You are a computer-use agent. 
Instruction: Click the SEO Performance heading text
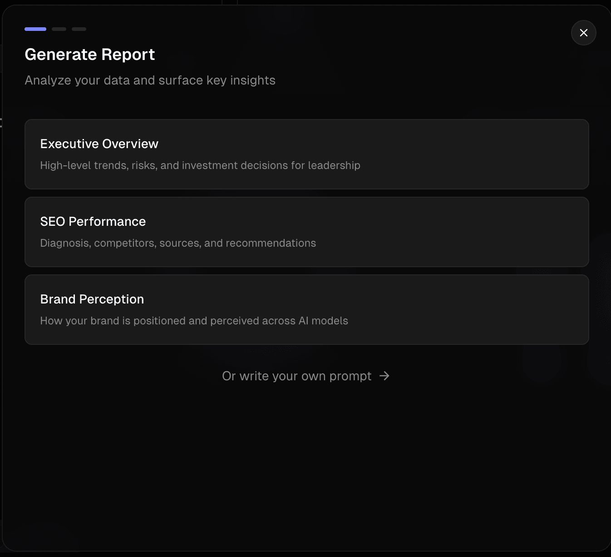point(93,222)
